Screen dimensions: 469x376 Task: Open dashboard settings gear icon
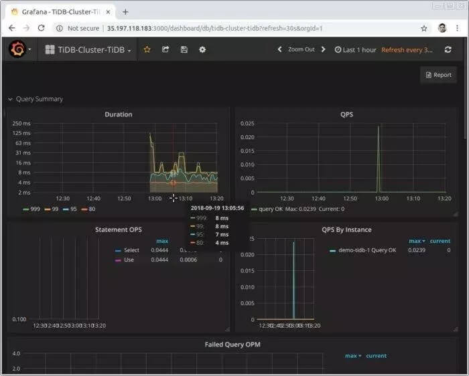tap(202, 50)
